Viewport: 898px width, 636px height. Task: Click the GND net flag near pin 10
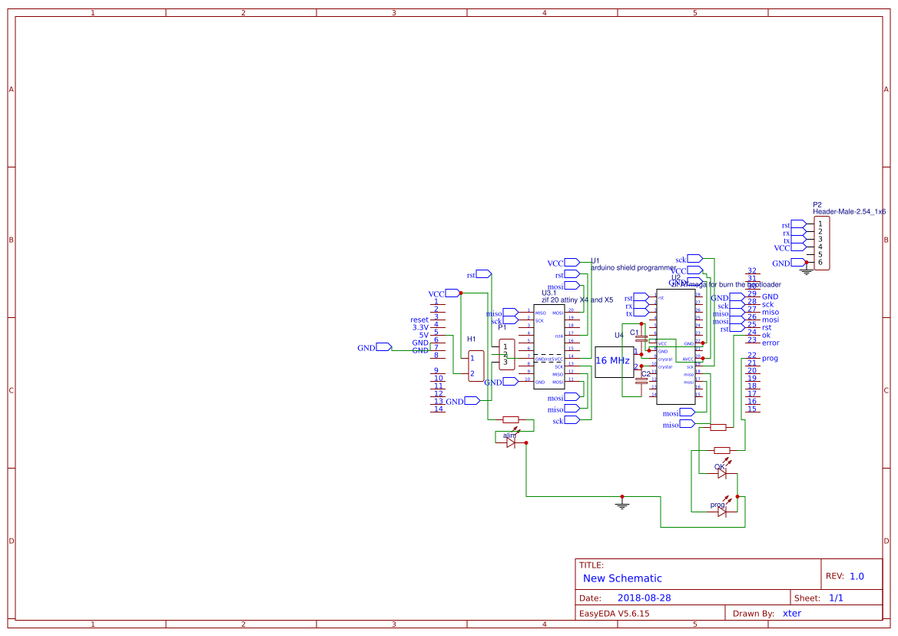510,382
